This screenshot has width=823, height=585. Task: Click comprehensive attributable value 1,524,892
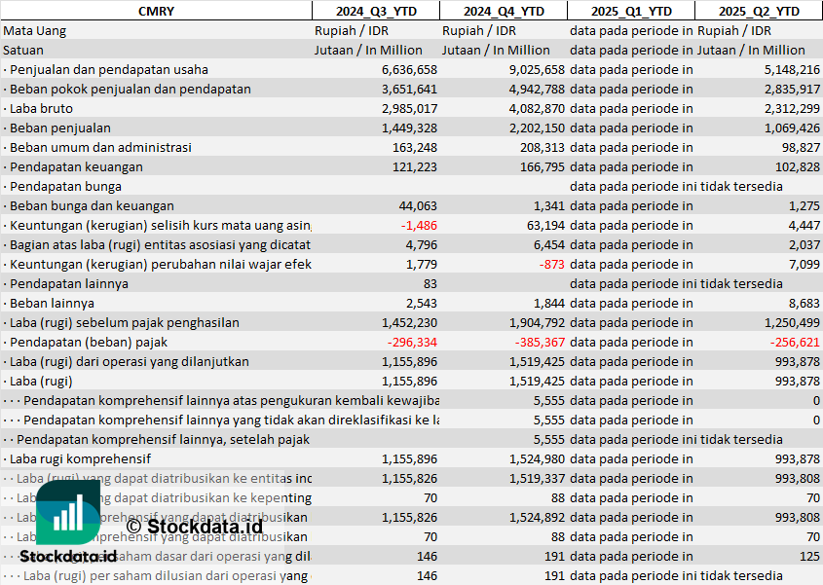[537, 517]
